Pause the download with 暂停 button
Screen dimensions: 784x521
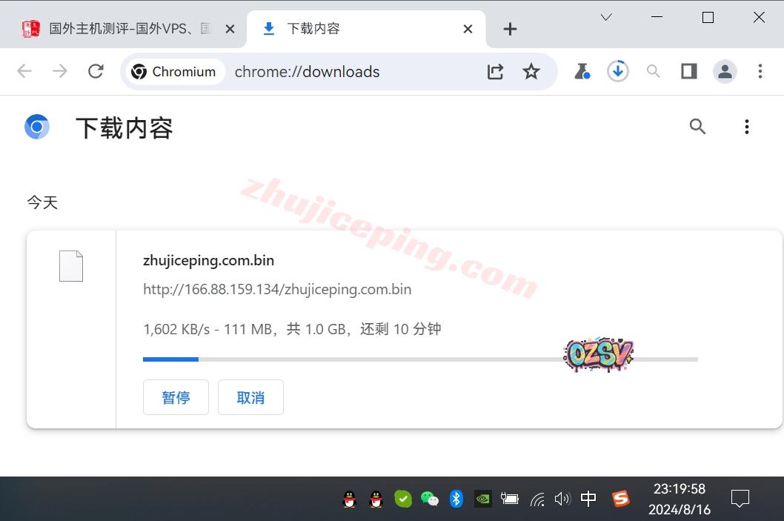176,397
